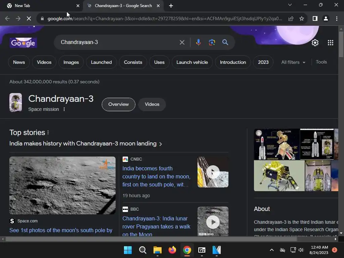344x258 pixels.
Task: Expand India makes history chevron arrow
Action: click(x=161, y=144)
